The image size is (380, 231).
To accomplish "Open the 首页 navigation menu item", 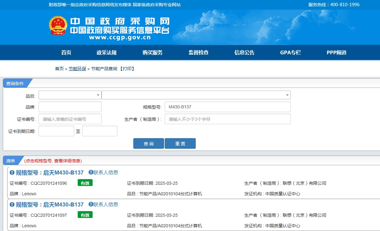I will (66, 52).
